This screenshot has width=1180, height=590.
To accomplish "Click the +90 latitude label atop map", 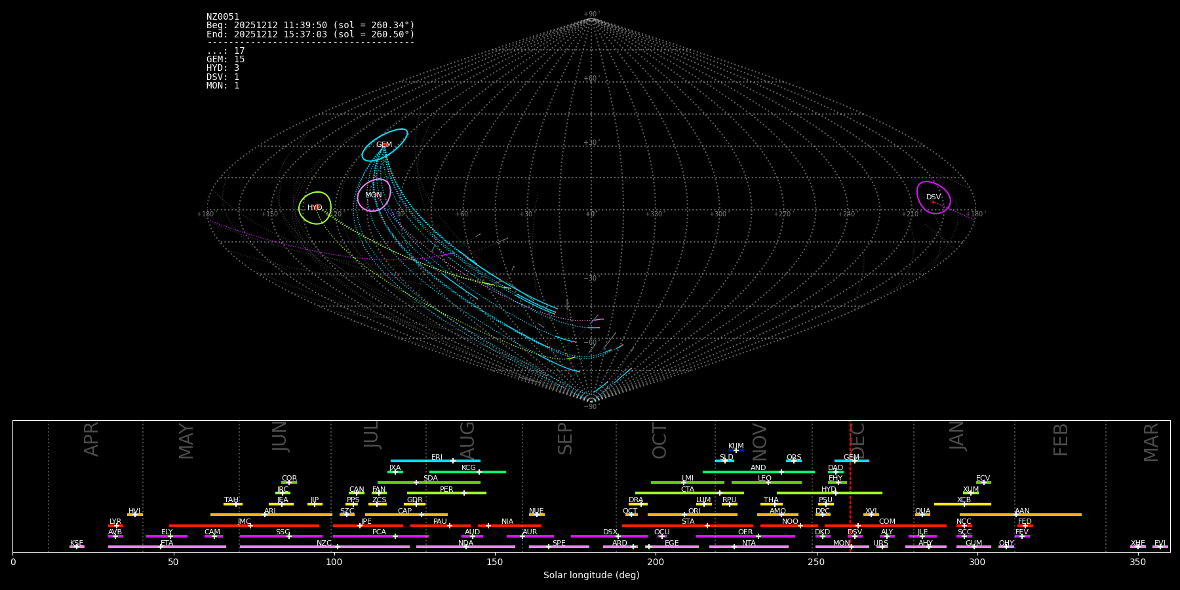I will point(590,14).
